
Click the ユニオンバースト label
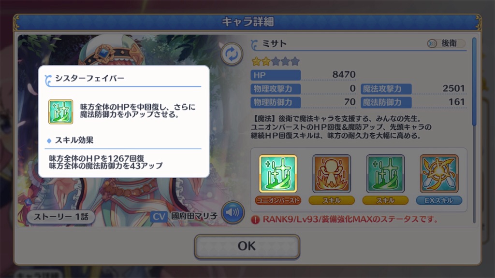coord(278,200)
